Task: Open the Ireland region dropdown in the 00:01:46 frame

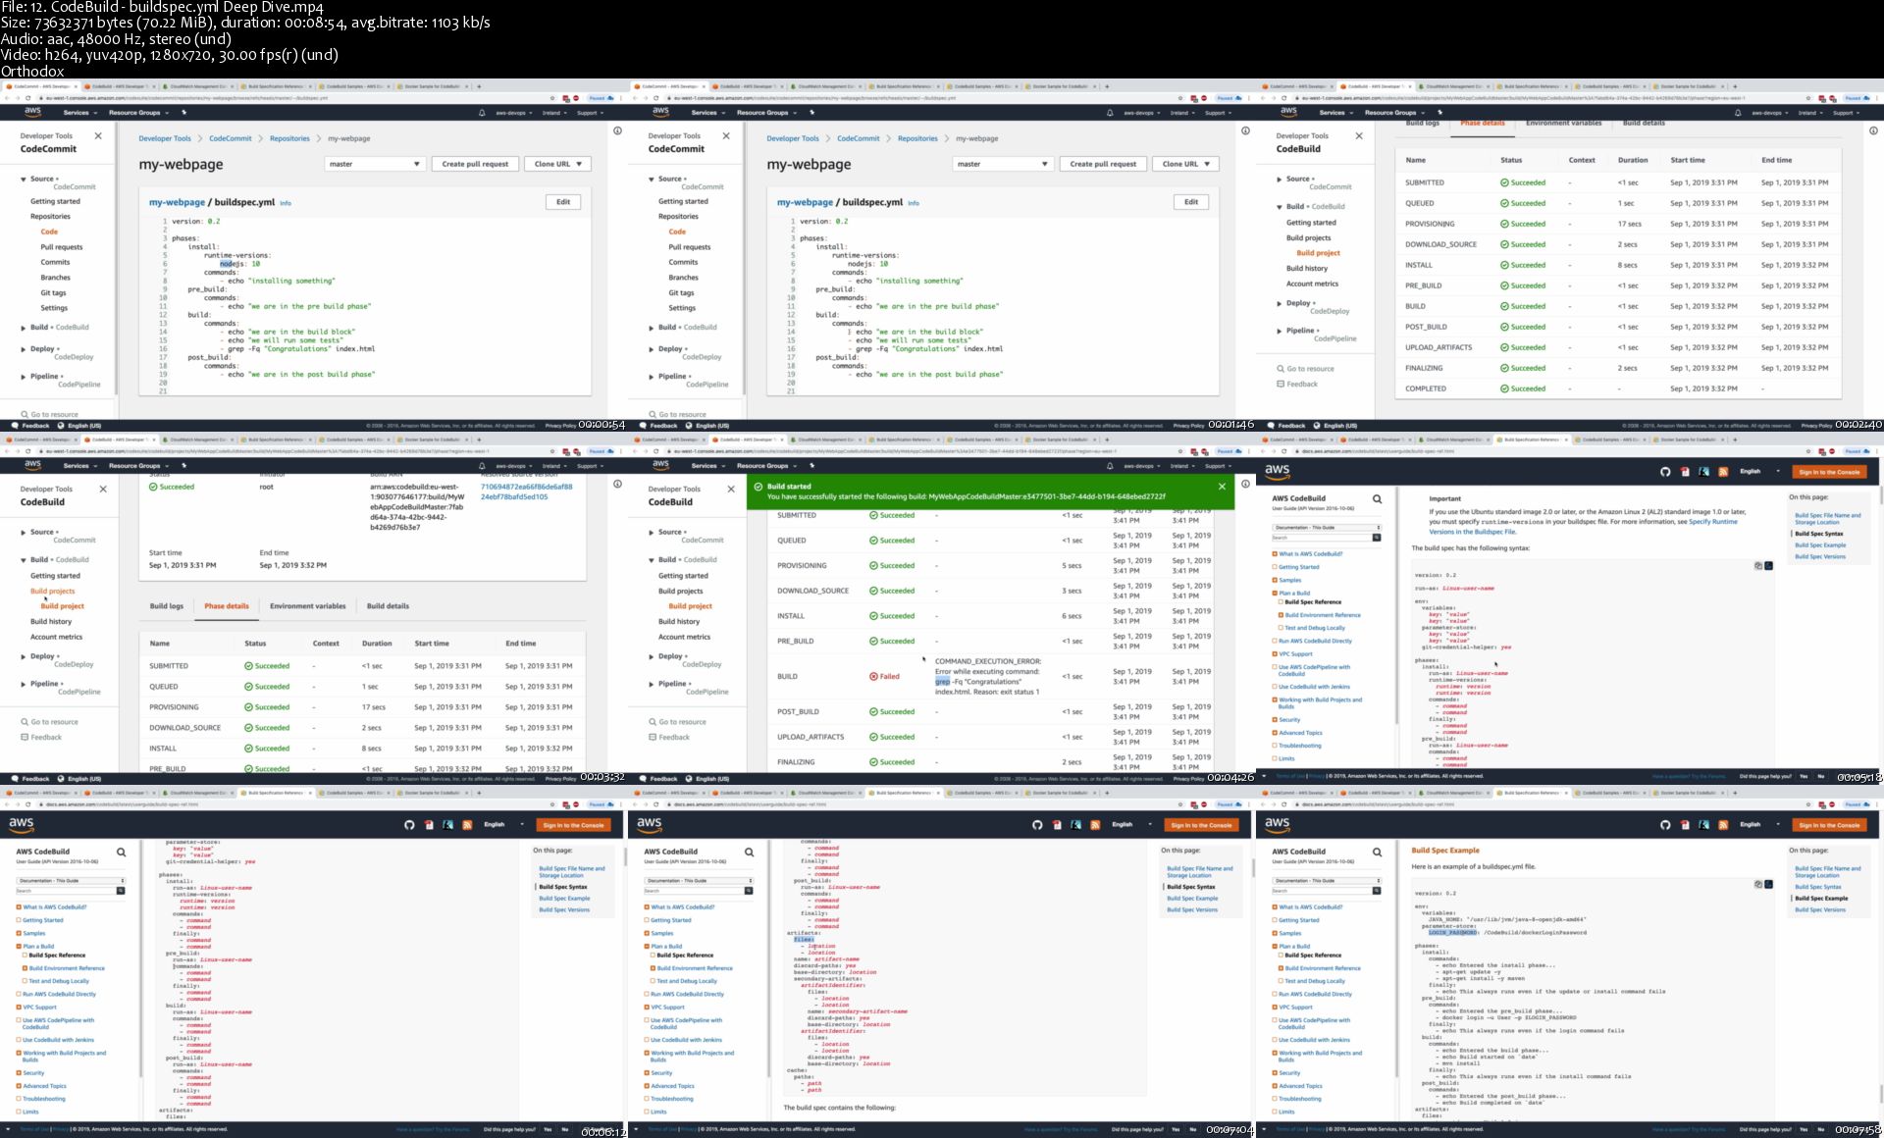Action: 1182,113
